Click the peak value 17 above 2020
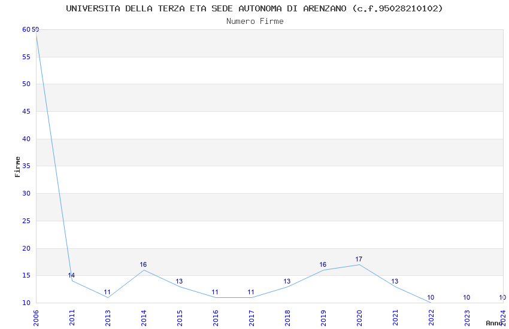This screenshot has width=509, height=329. click(359, 259)
